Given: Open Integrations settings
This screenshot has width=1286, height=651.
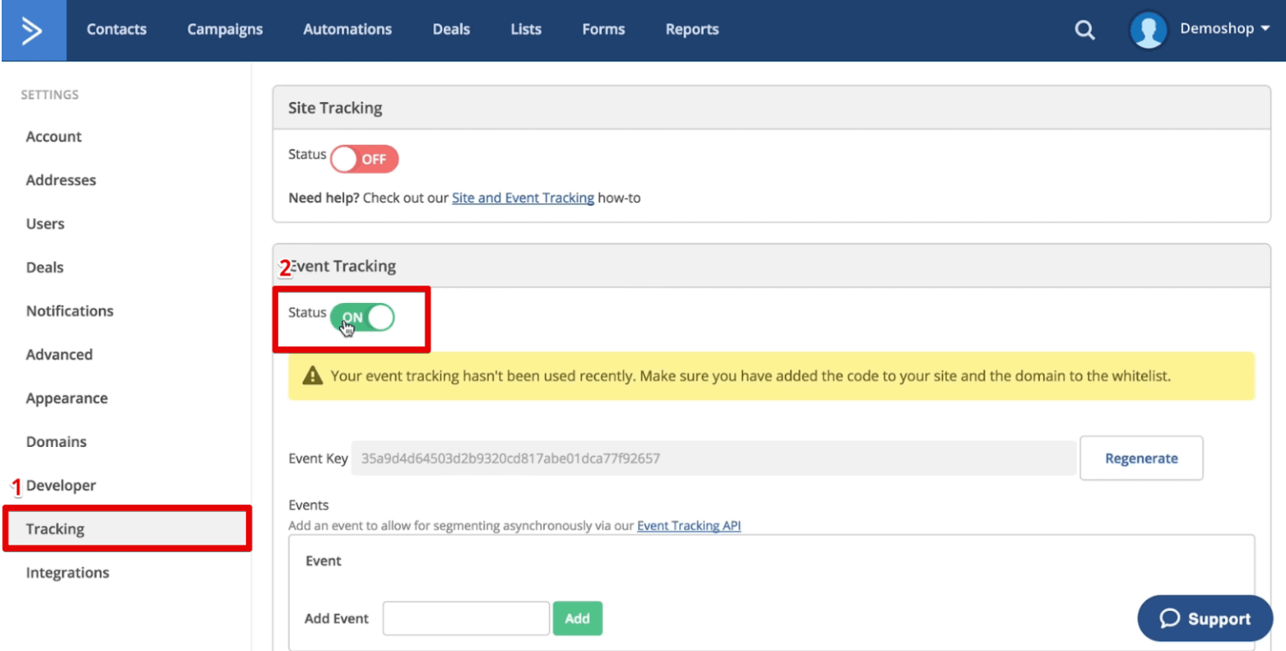Looking at the screenshot, I should pos(67,572).
